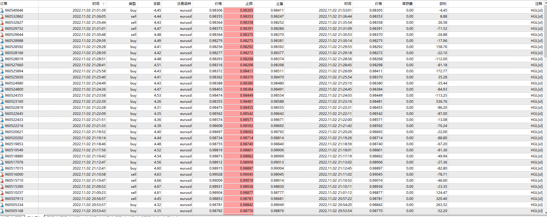
Task: Click the buy icon beside order 960517076
Action: click(x=2, y=162)
